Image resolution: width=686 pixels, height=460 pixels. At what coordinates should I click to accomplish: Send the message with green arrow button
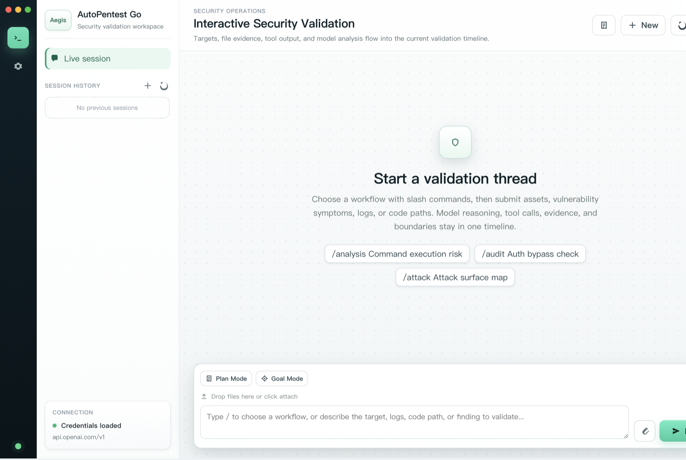tap(674, 431)
